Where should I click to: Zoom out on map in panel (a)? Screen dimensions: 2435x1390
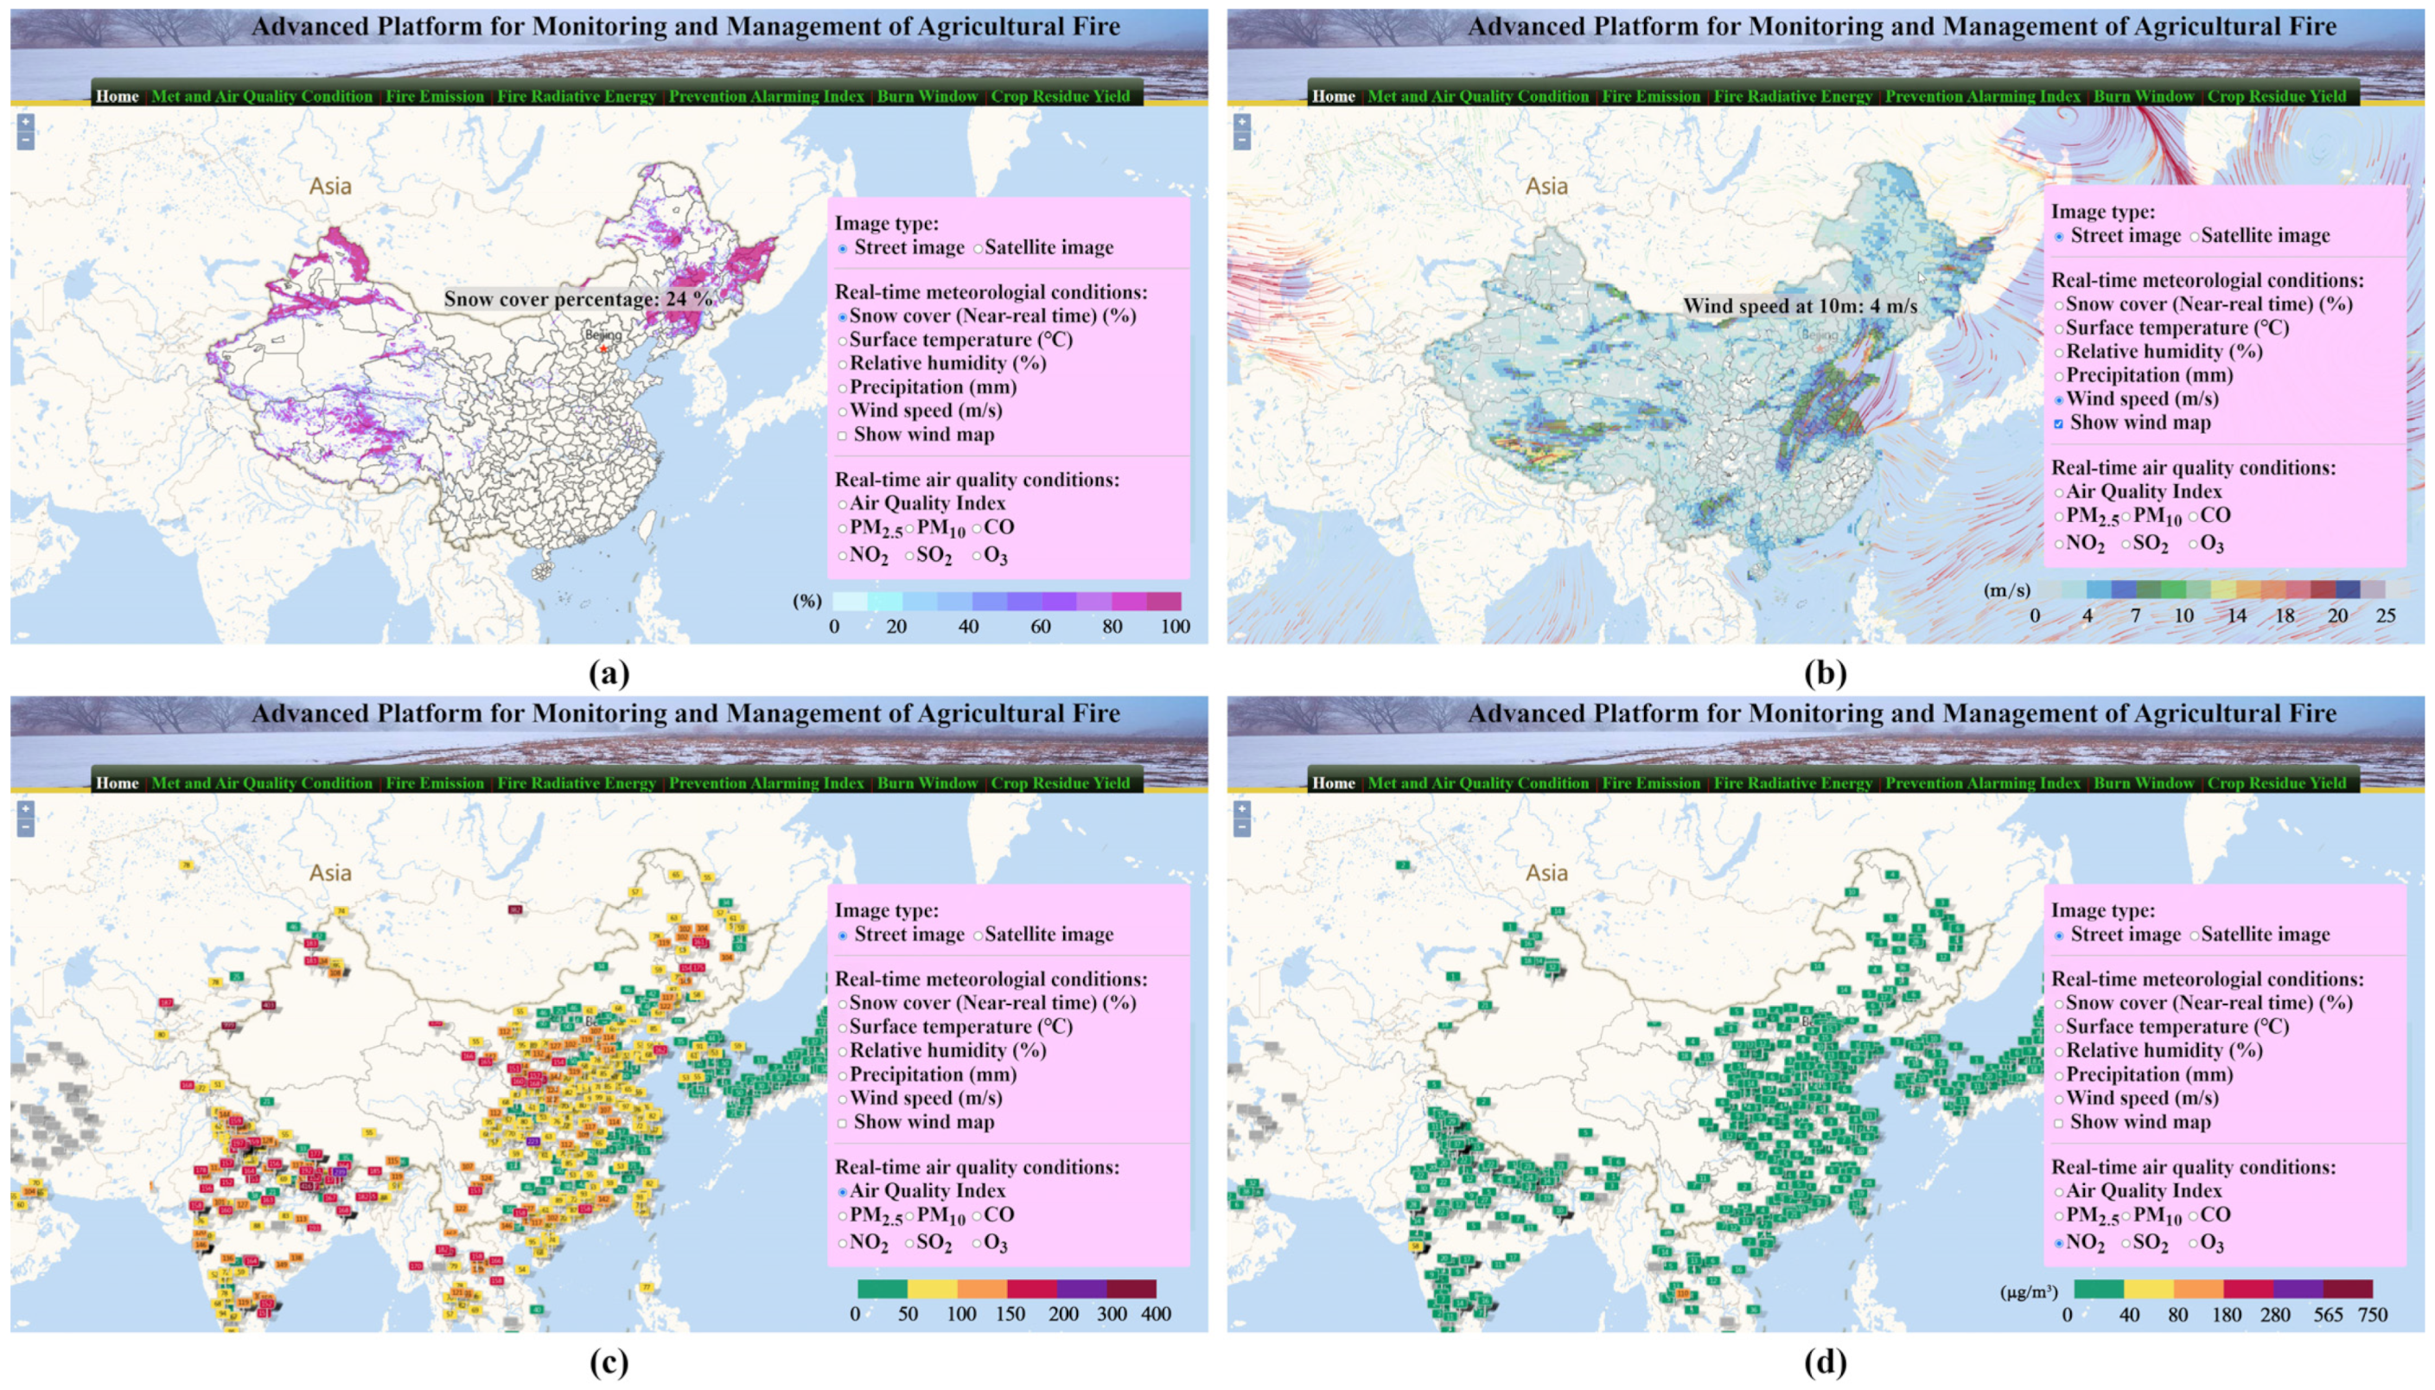(26, 141)
